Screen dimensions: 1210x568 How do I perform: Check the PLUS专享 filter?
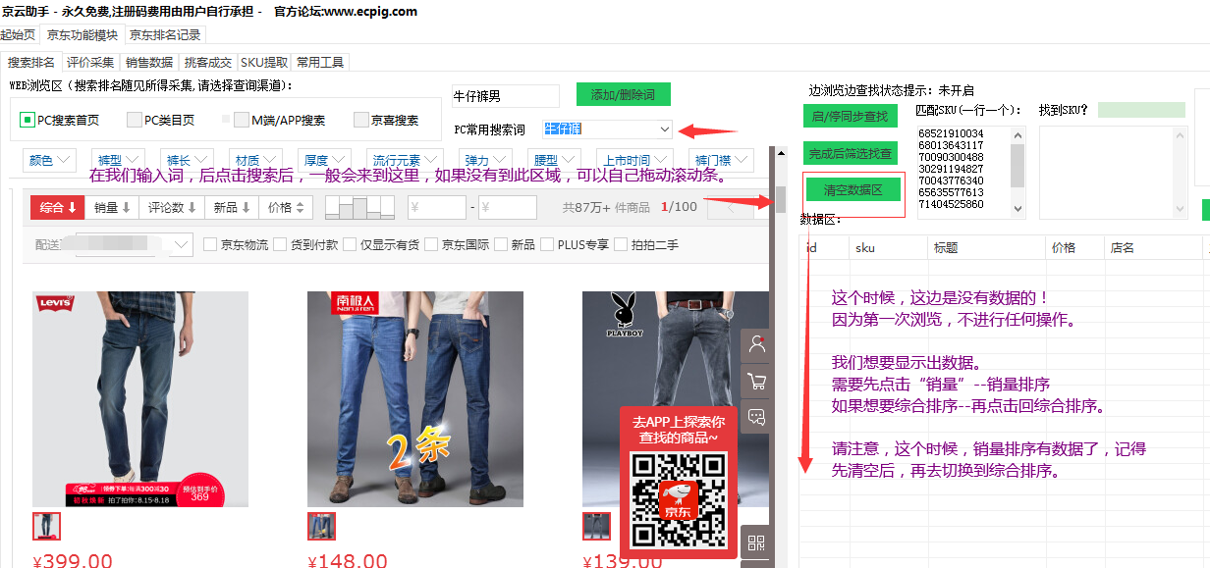click(548, 244)
